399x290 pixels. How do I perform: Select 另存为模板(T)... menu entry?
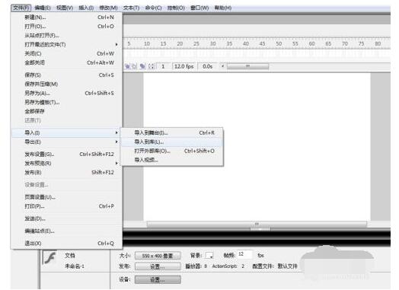(x=67, y=102)
